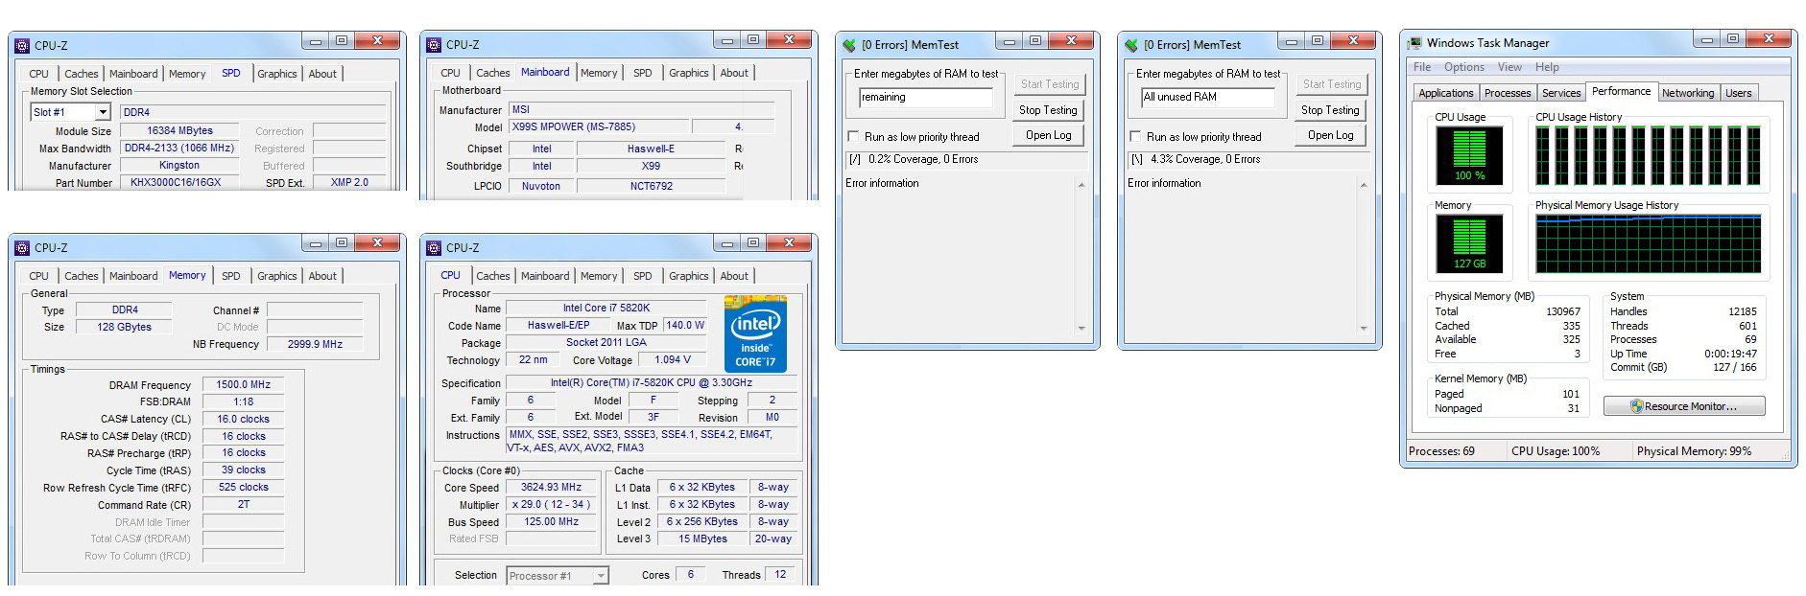
Task: Open the Help menu in Task Manager
Action: click(1547, 67)
